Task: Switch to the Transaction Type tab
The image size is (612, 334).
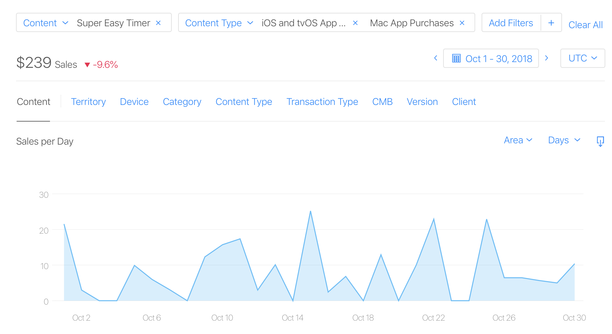Action: pos(322,101)
